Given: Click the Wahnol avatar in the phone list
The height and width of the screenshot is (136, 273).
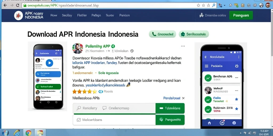Looking at the screenshot, I should [x=208, y=90].
